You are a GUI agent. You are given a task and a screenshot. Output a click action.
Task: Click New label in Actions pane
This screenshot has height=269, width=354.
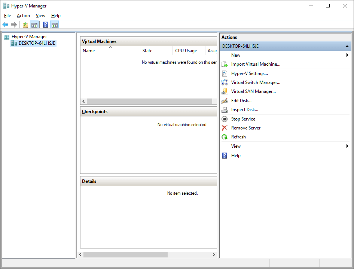coord(235,55)
